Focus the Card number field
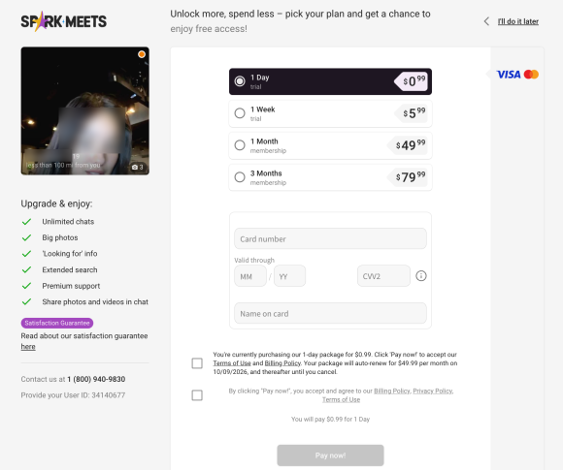 [330, 238]
